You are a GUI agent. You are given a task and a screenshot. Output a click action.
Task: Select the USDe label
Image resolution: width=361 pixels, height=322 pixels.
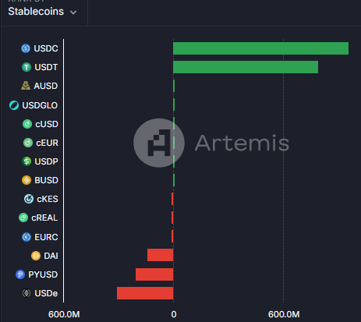click(46, 293)
